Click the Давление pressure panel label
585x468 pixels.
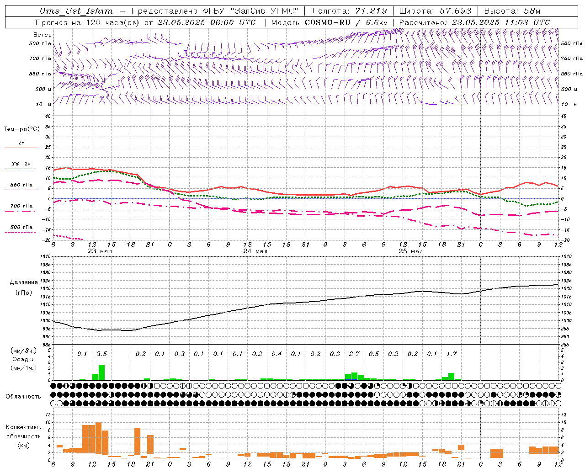point(23,282)
